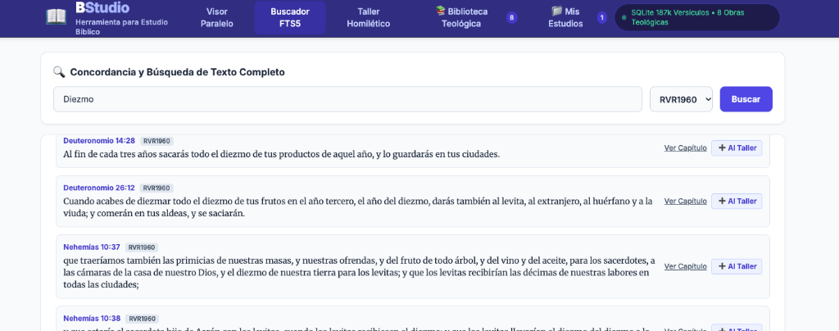Add Deuteronomio 26:12 Al Taller
This screenshot has height=331, width=839.
tap(737, 201)
